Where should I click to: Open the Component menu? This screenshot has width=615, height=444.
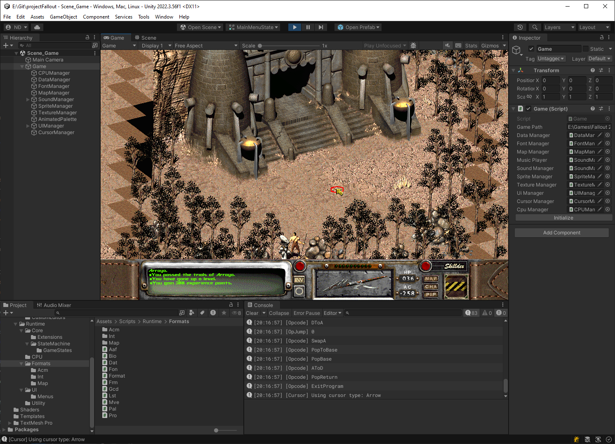click(x=96, y=17)
